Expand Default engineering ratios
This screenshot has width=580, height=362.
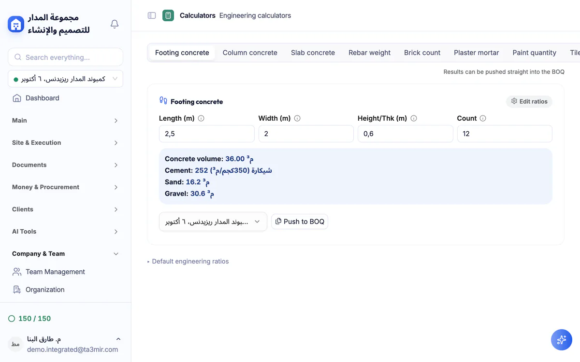[188, 261]
